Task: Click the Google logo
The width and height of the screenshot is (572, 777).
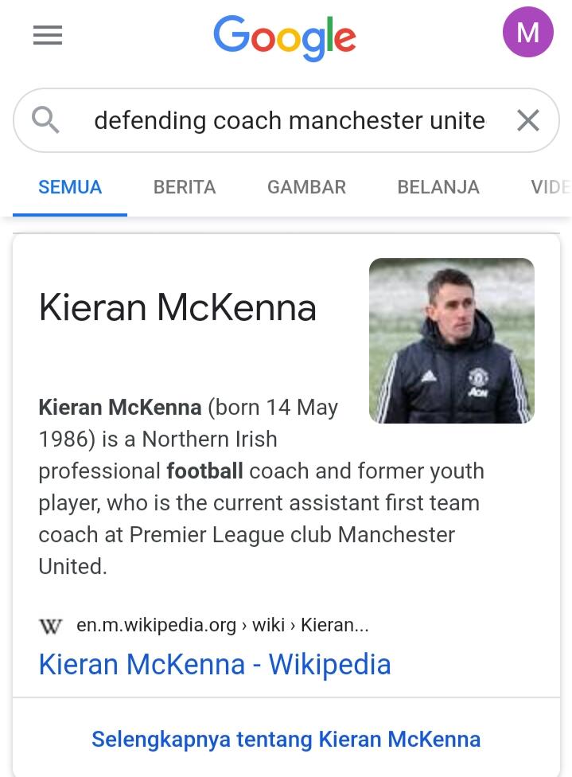Action: [285, 37]
